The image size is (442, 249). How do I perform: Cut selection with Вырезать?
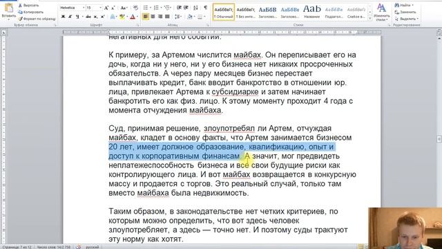tap(28, 6)
